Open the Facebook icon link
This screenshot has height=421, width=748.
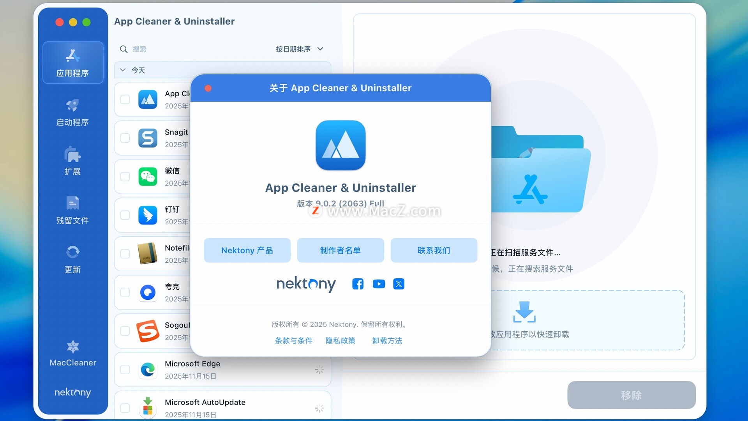pyautogui.click(x=358, y=284)
